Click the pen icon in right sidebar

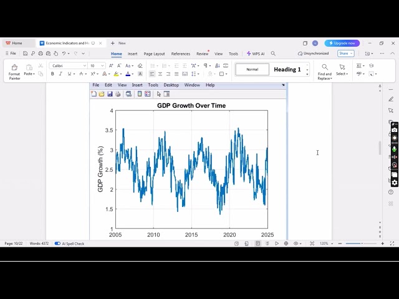391,99
